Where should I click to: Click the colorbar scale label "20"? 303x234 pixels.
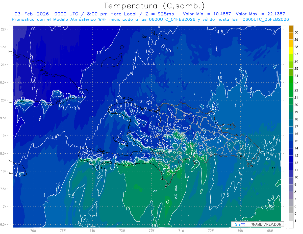[x=296, y=105]
